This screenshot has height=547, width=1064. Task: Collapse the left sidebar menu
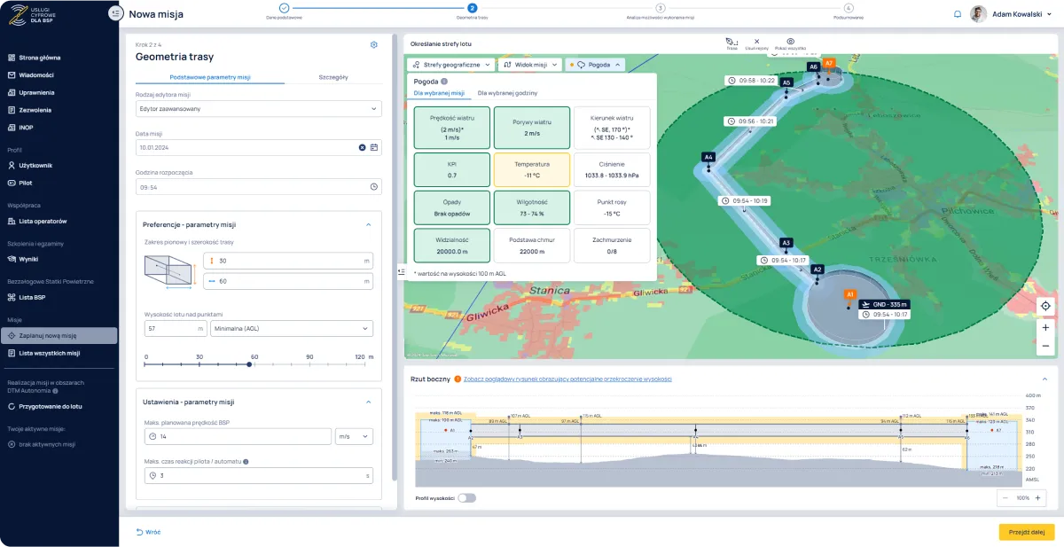[115, 13]
